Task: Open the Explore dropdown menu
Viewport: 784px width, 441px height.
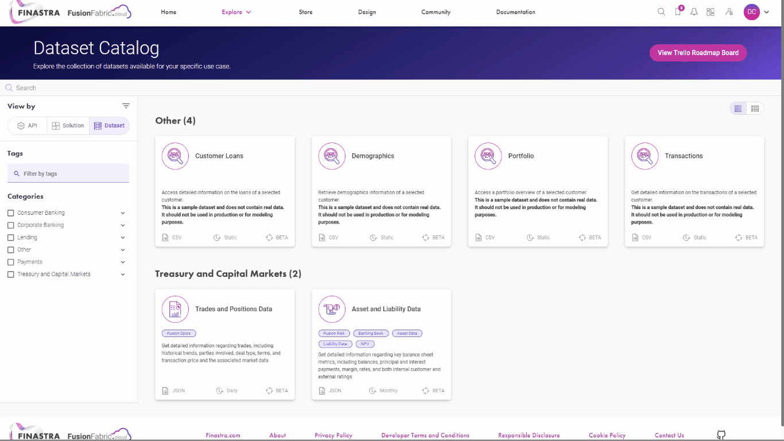Action: [x=236, y=12]
